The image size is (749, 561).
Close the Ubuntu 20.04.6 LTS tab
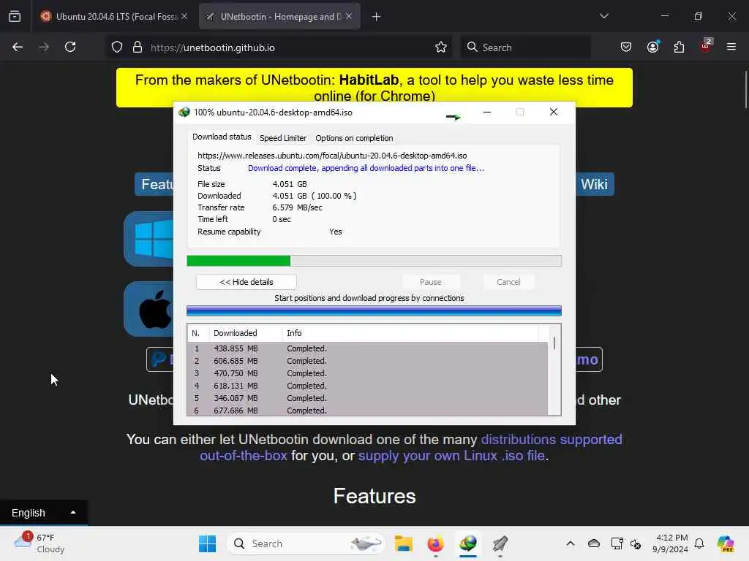(x=184, y=16)
